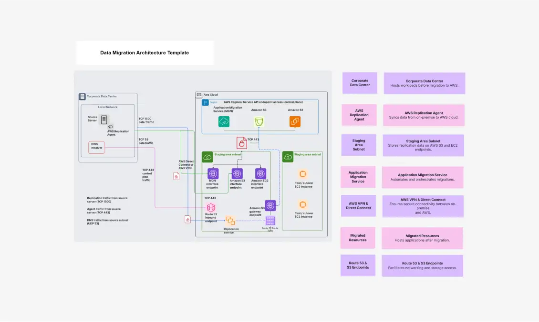
Task: Click the Data Migration Architecture Template title
Action: tap(145, 53)
